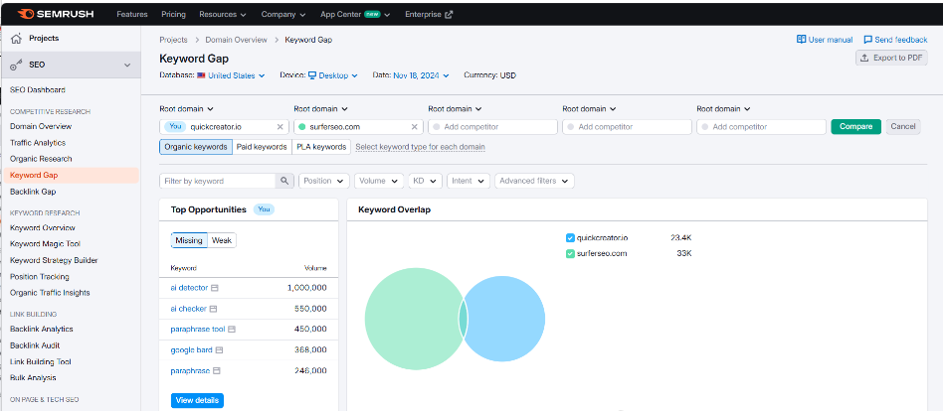The image size is (943, 411).
Task: Open the Resources dropdown menu
Action: pos(223,15)
